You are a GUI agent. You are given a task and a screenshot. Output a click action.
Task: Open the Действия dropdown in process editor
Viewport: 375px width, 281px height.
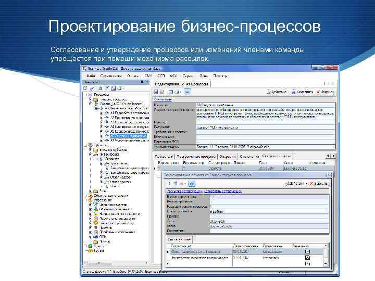[278, 92]
